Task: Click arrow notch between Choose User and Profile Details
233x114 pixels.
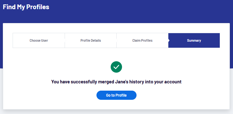Action: click(x=65, y=40)
